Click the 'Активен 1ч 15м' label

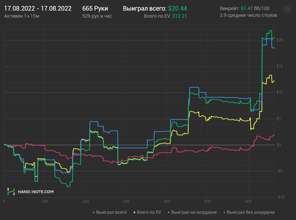point(22,16)
